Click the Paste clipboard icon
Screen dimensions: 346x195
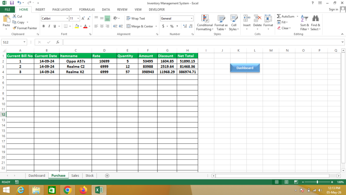6,20
